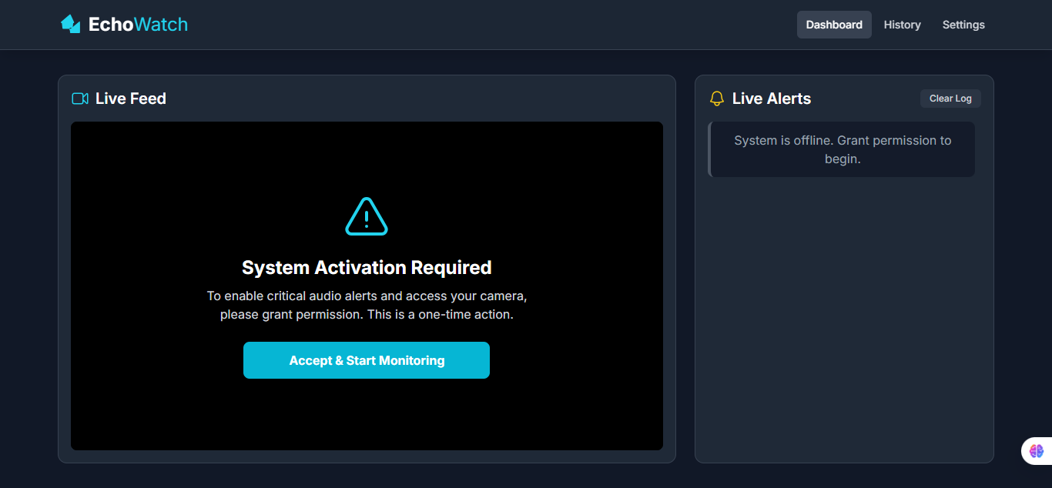The height and width of the screenshot is (488, 1052).
Task: Click the exclamation mark inside the triangle
Action: coord(367,219)
